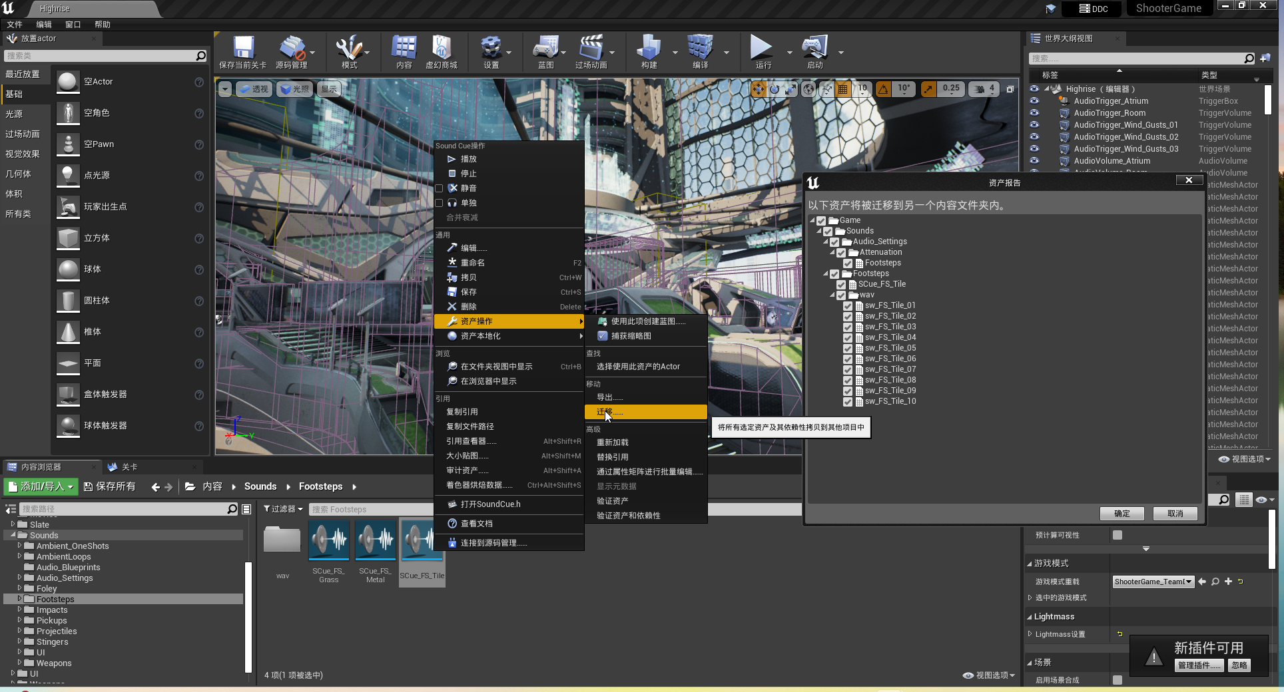Maximize viewport with the restore icon

(1010, 89)
